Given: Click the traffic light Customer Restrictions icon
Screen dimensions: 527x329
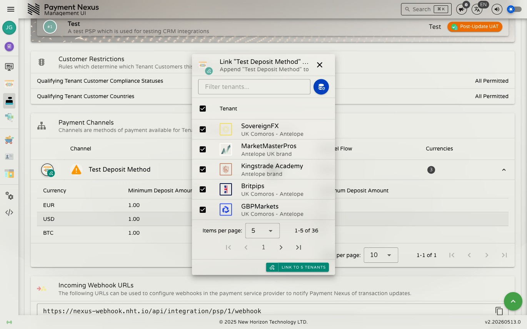Looking at the screenshot, I should pyautogui.click(x=42, y=62).
